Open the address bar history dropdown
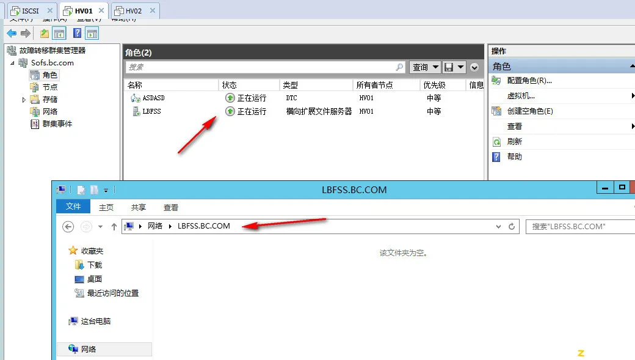635x360 pixels. click(x=498, y=227)
